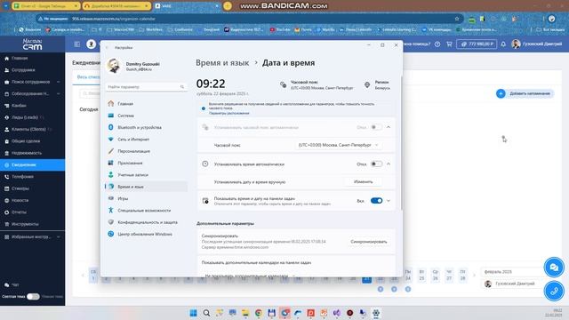Open Windows Start button on taskbar

193,313
